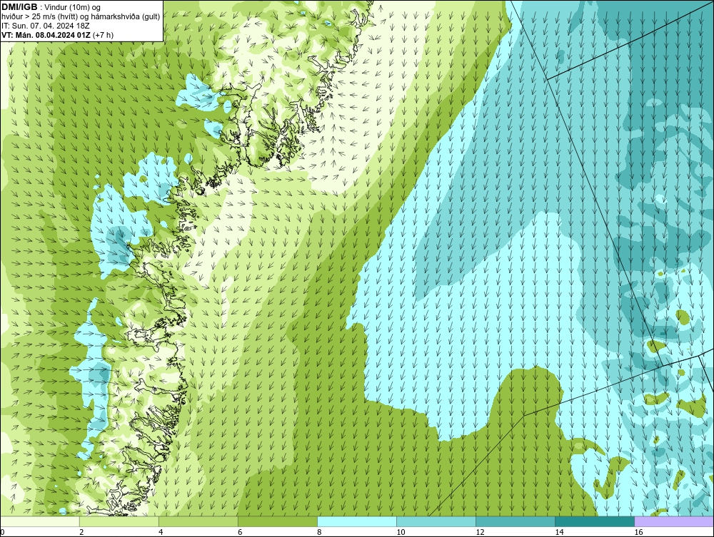Click the legend value label '16'
This screenshot has height=537, width=714.
[638, 532]
